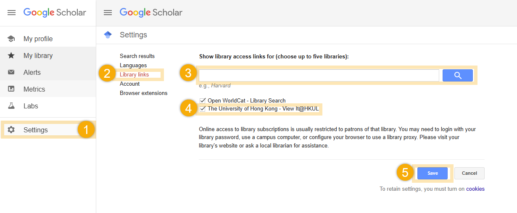The image size is (517, 213).
Task: Open the Search results settings section
Action: [x=137, y=56]
